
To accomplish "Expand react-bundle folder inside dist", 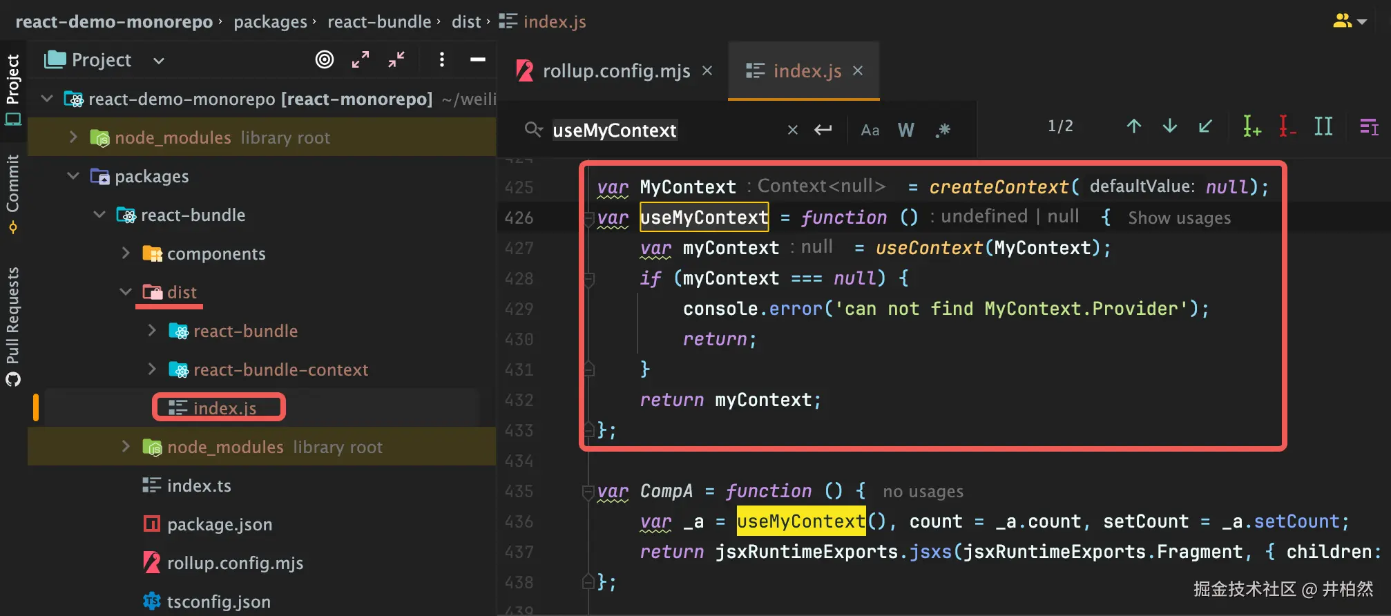I will [x=152, y=331].
